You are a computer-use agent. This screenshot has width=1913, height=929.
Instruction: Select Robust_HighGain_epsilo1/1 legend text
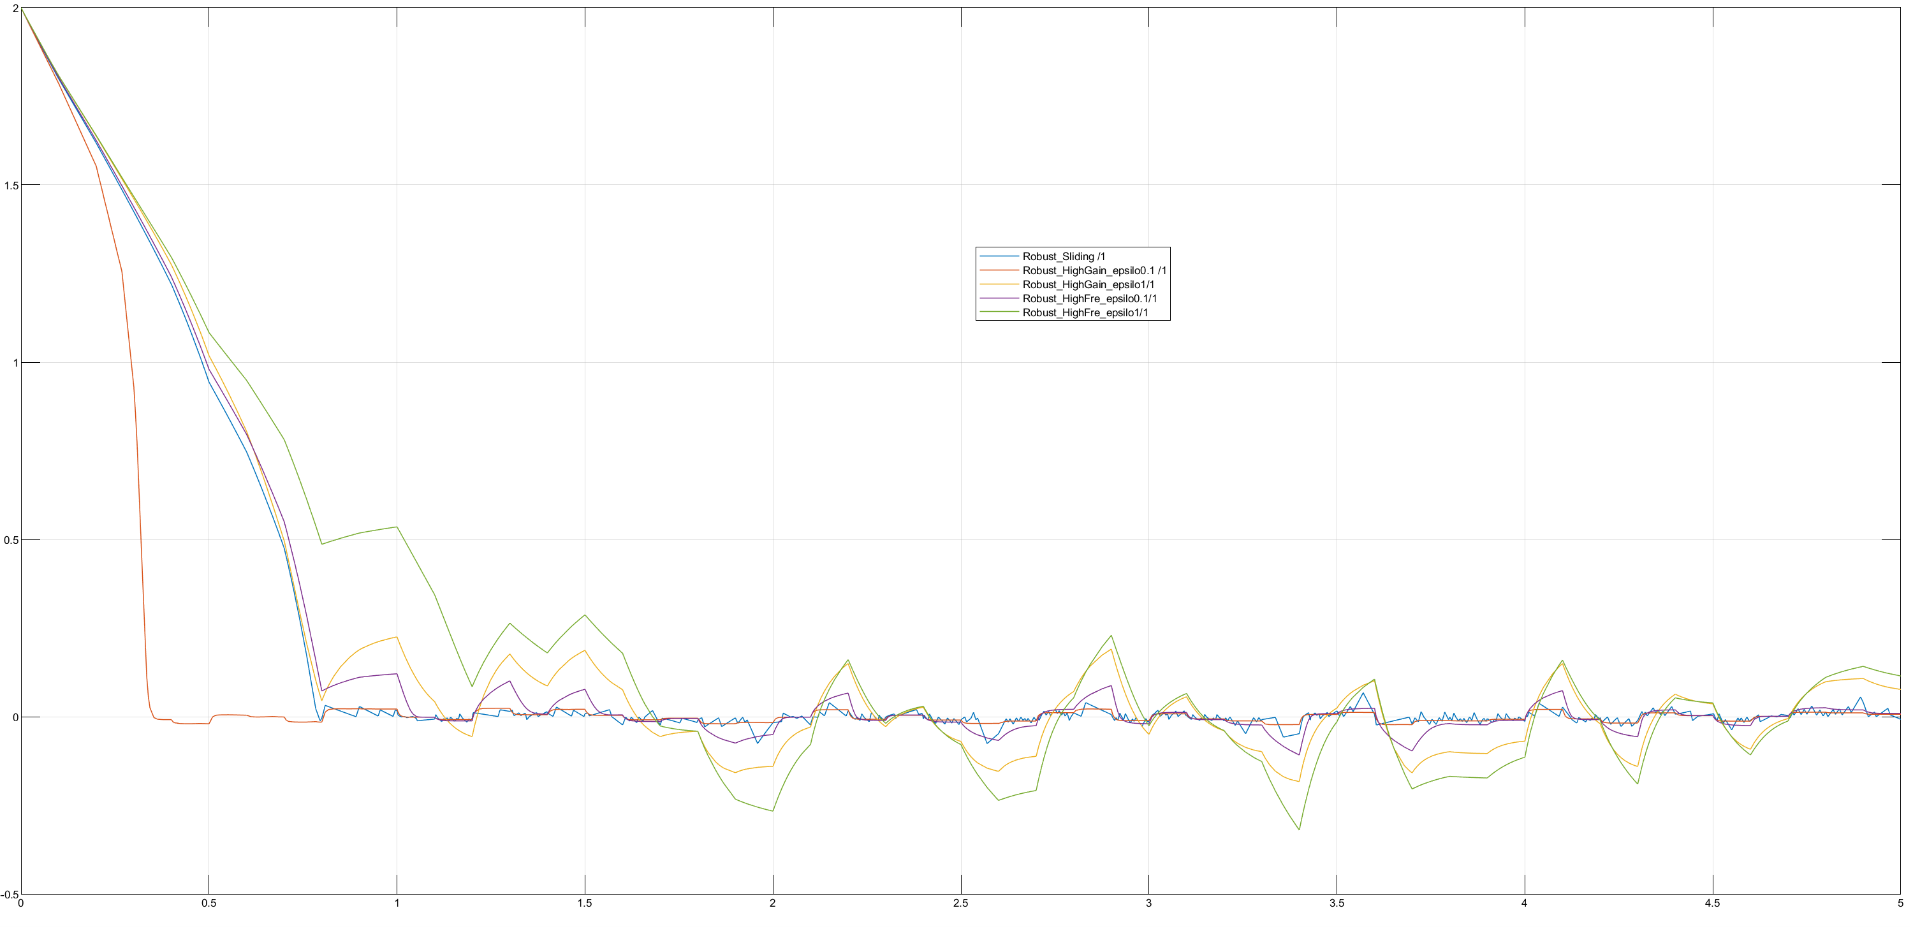[1088, 284]
